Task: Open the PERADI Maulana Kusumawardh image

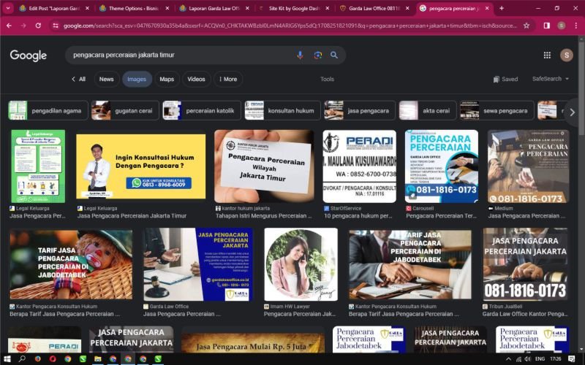Action: [359, 166]
